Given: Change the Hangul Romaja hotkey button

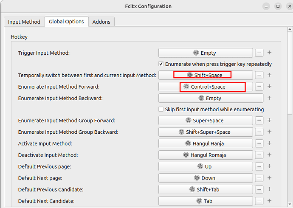Looking at the screenshot, I should pyautogui.click(x=206, y=155).
